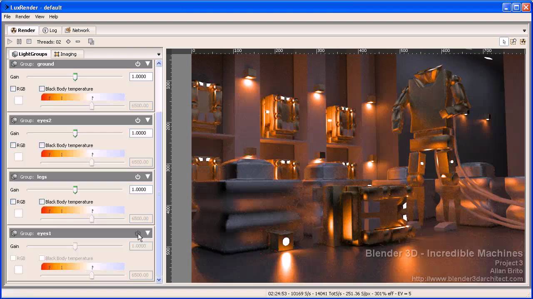Open the main tab bar dropdown arrow
Viewport: 533px width, 299px height.
524,31
